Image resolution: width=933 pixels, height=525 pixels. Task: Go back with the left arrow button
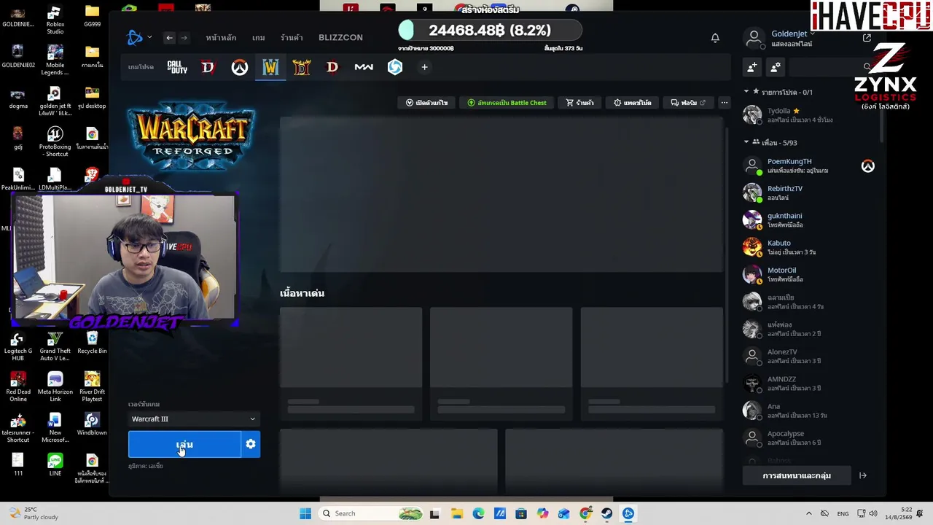coord(169,38)
